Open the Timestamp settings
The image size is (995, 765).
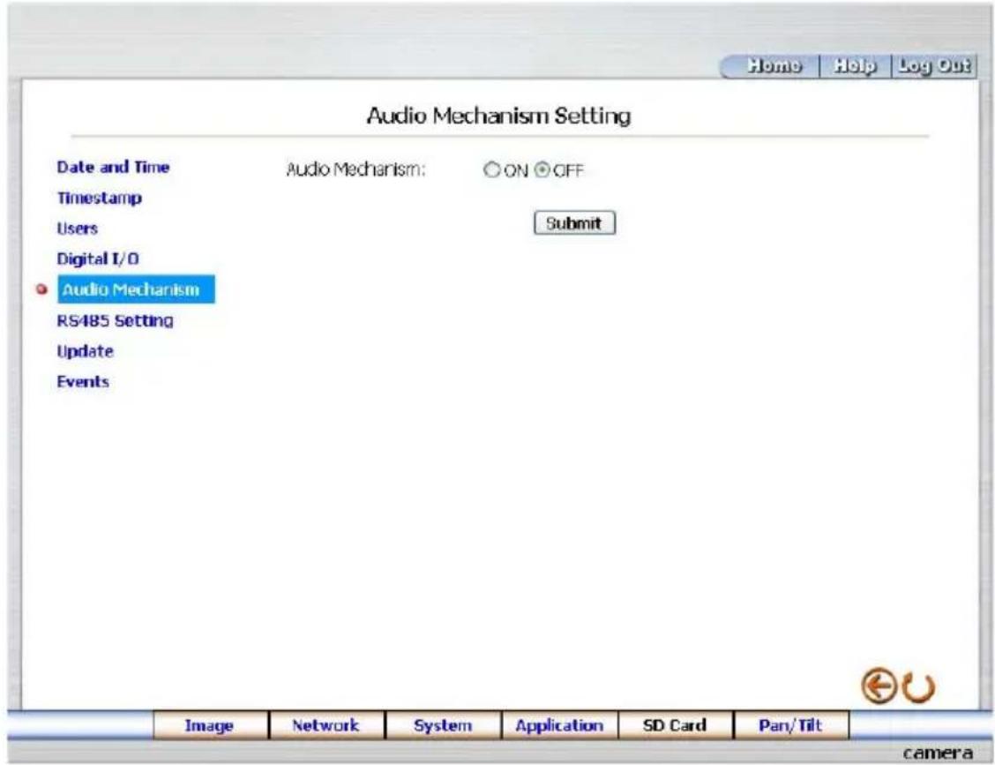click(99, 198)
